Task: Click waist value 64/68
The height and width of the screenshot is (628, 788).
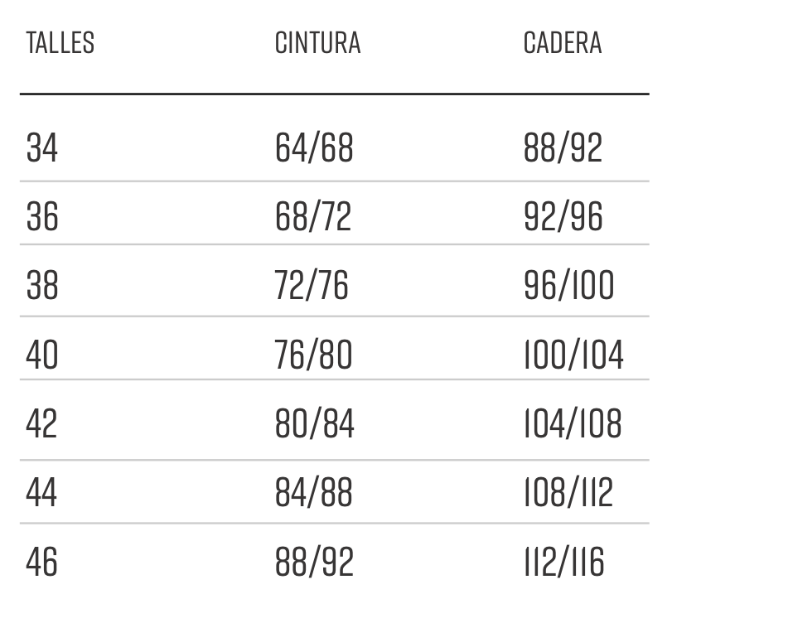Action: (314, 148)
